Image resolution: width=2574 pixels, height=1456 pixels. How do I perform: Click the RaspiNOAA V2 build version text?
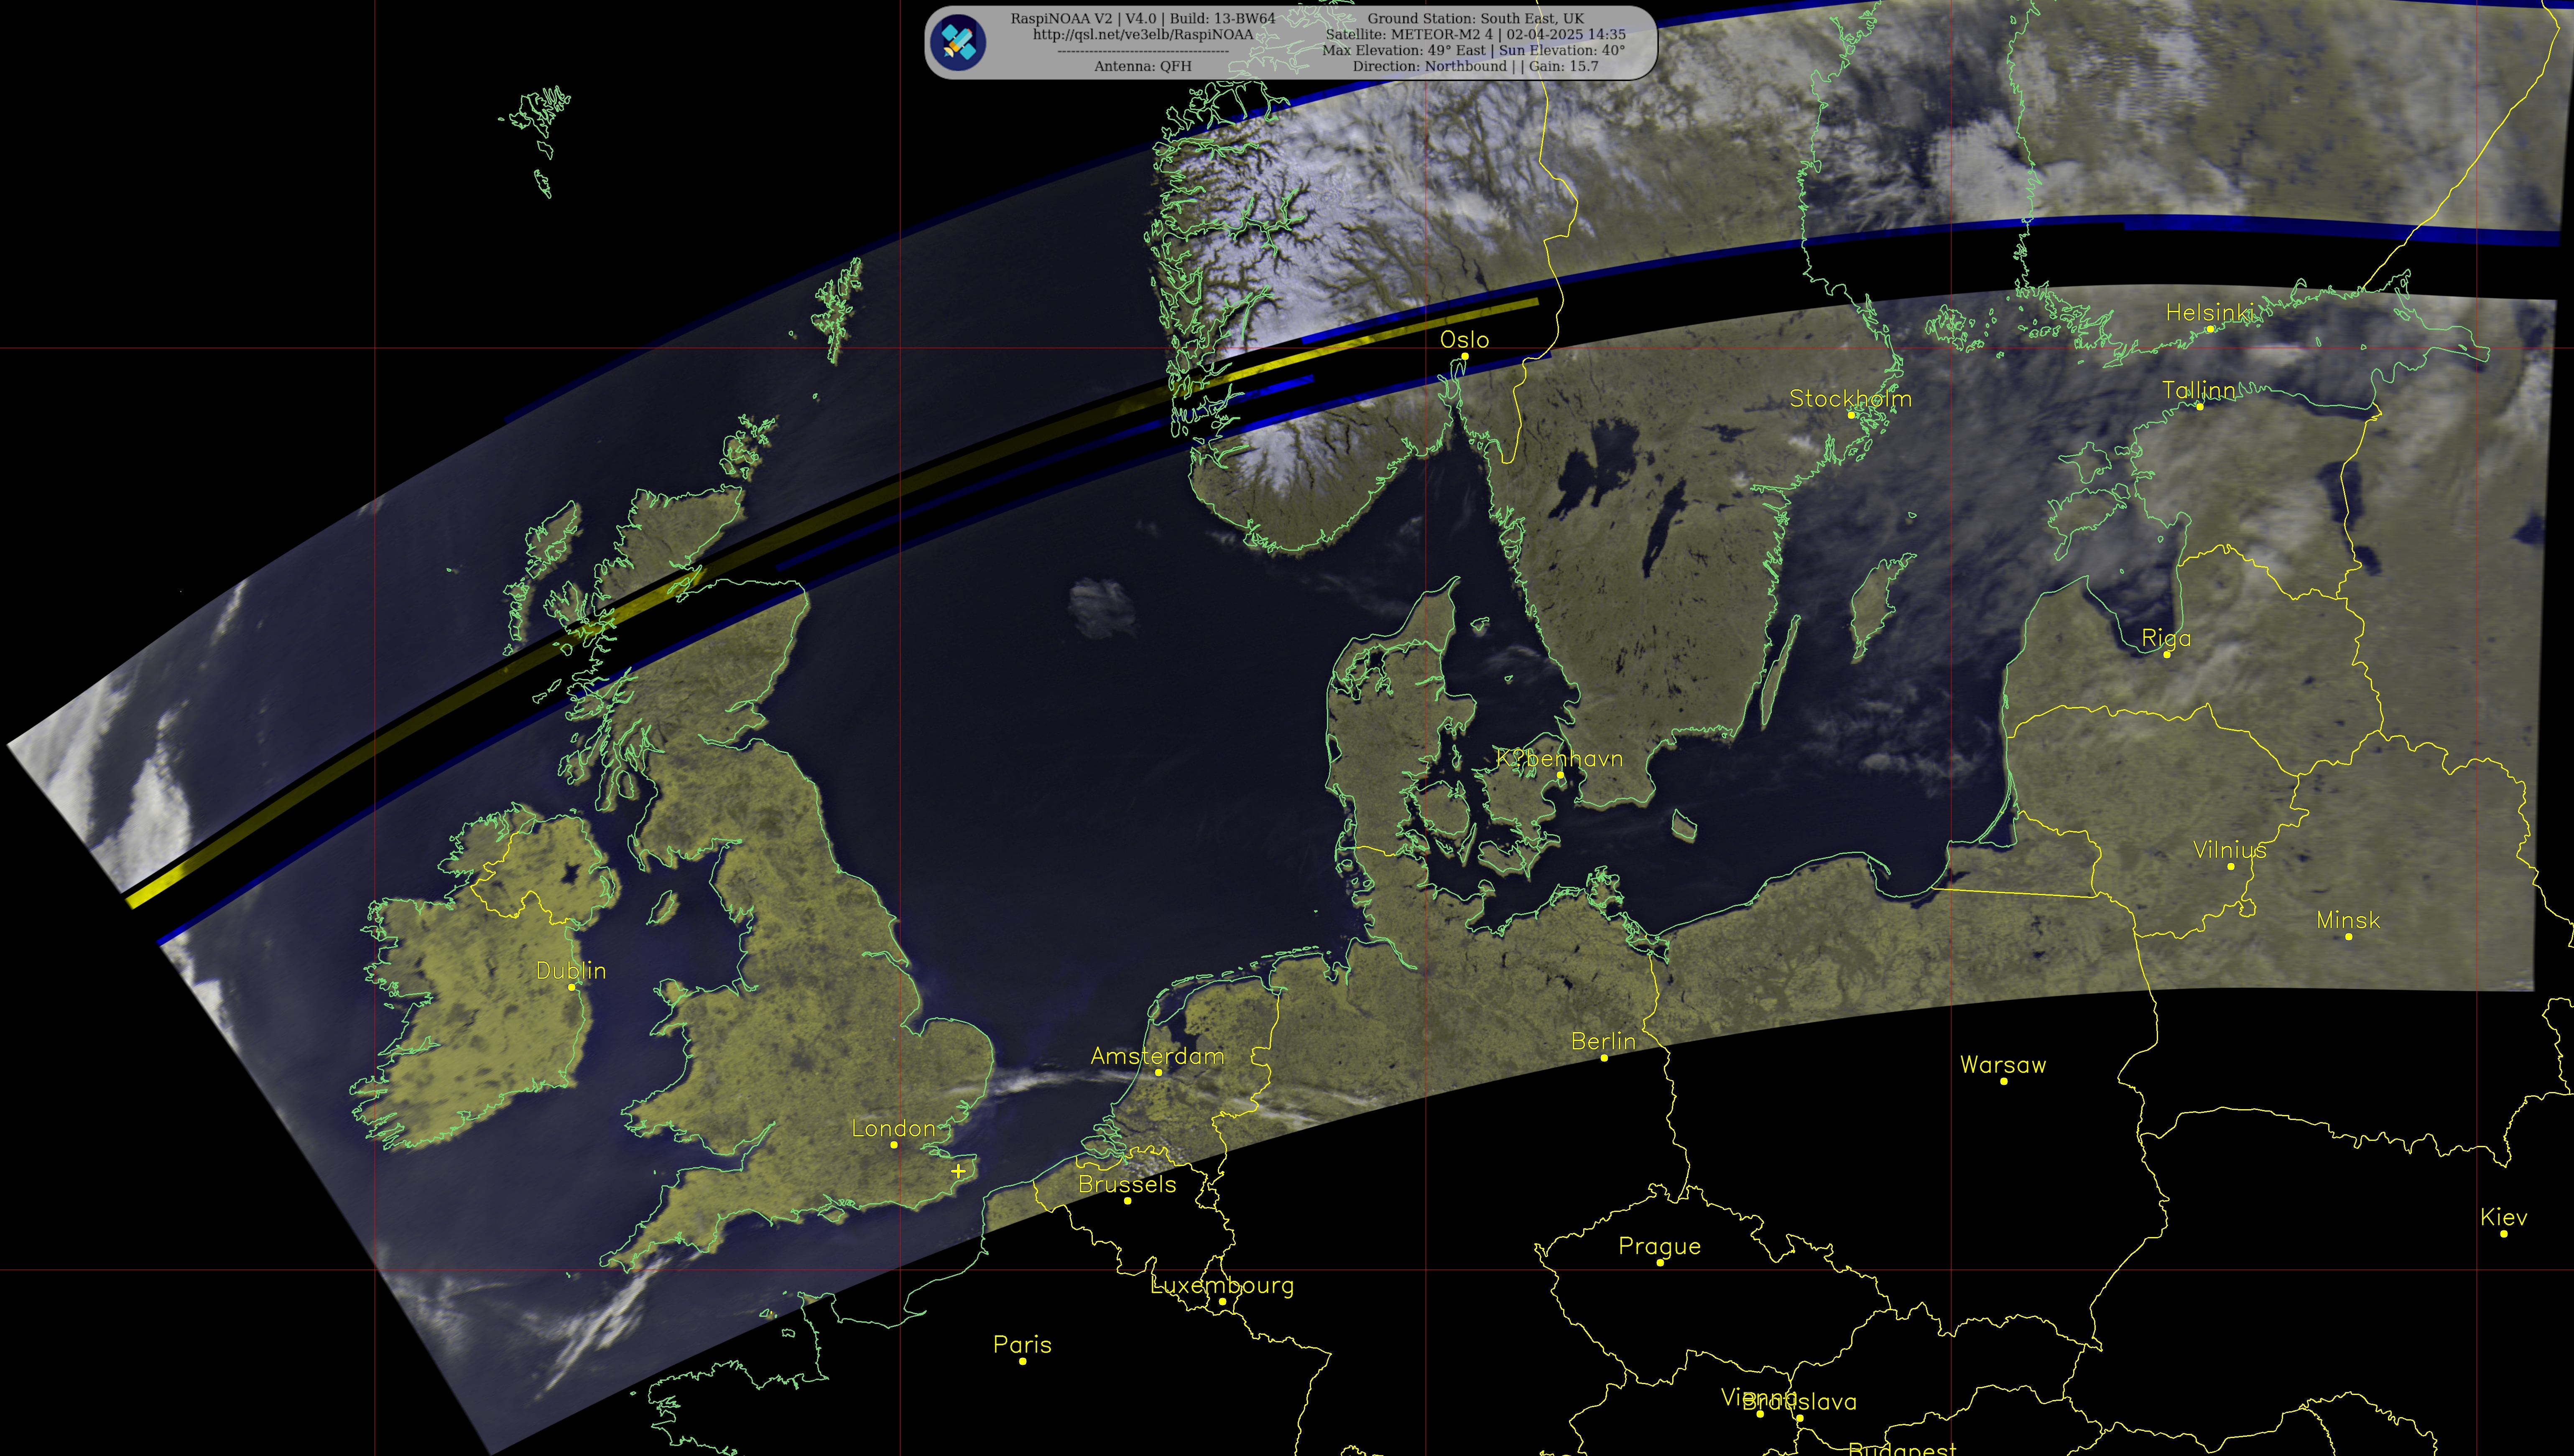(x=1143, y=18)
